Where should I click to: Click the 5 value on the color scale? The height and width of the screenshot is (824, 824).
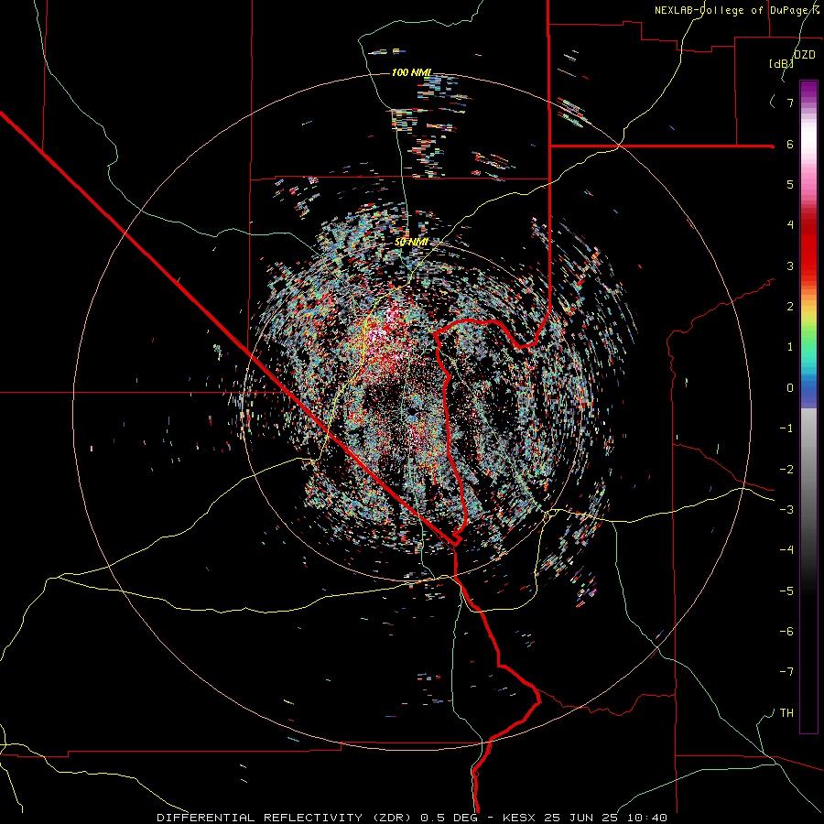pos(790,184)
